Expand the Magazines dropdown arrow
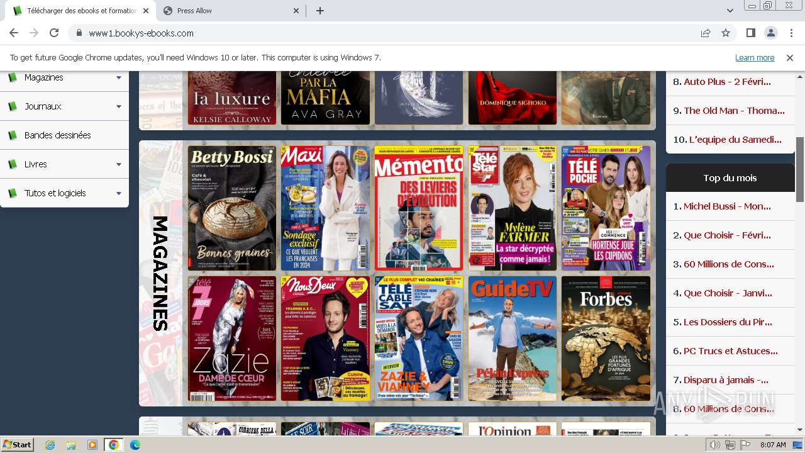 click(x=119, y=78)
